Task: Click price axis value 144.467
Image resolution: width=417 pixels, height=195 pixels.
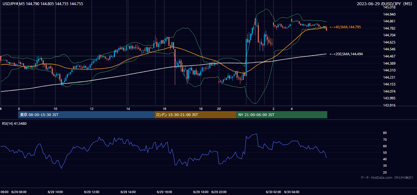Action: [389, 56]
